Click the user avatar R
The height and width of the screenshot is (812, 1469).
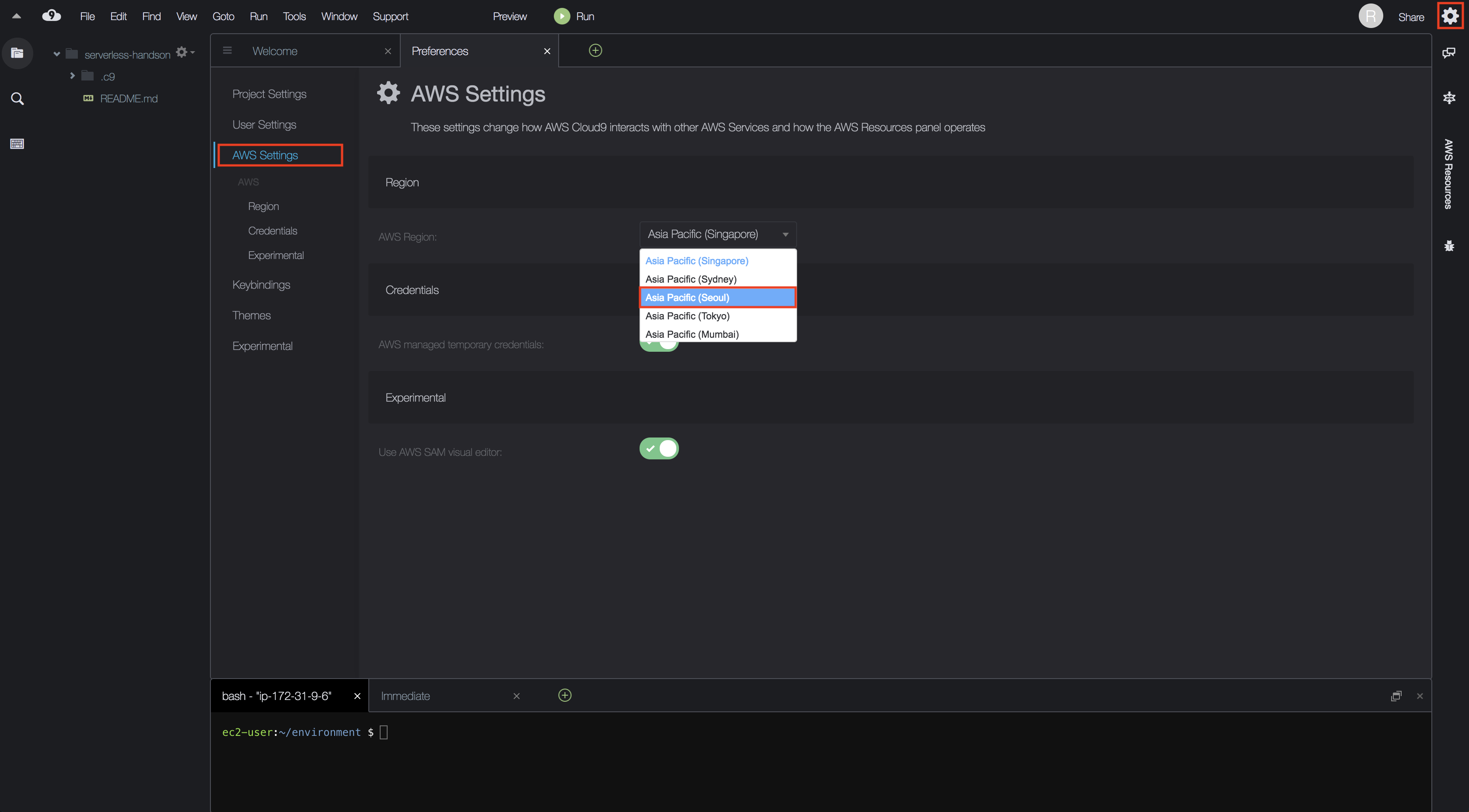coord(1371,16)
